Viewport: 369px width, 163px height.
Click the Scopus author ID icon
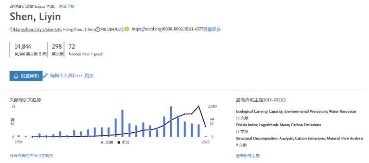[x=98, y=29]
